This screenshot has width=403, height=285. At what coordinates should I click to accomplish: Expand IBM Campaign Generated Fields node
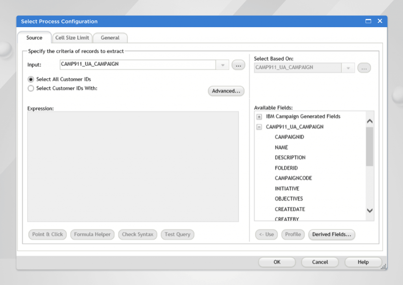259,117
